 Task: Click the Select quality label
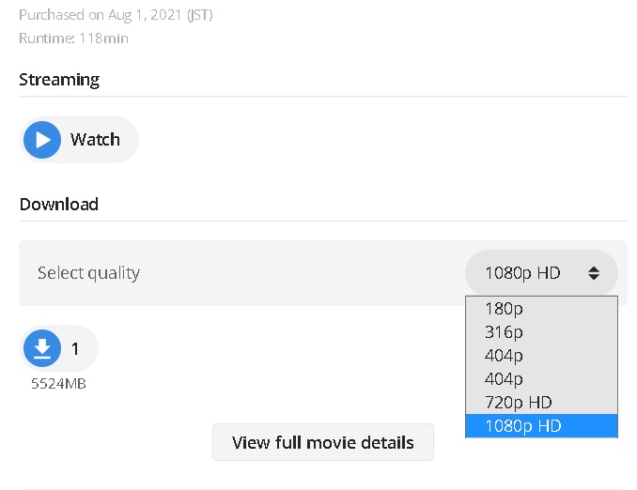[88, 273]
